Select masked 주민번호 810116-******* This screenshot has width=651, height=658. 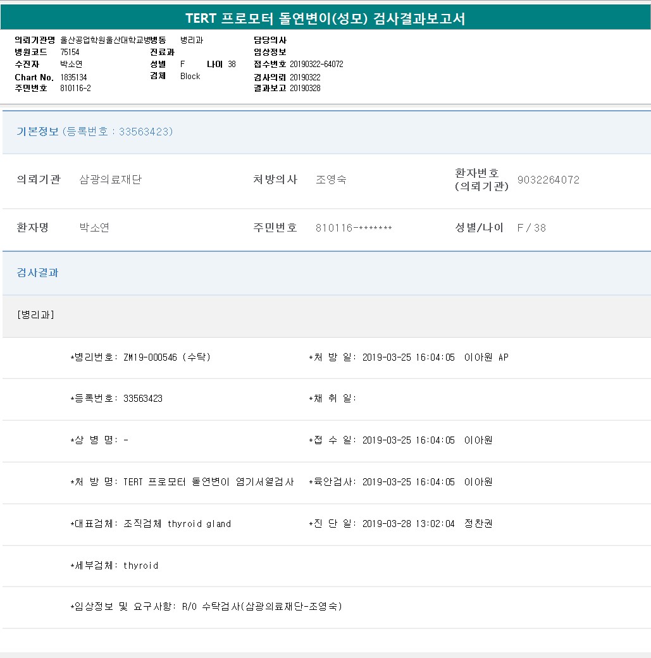354,228
